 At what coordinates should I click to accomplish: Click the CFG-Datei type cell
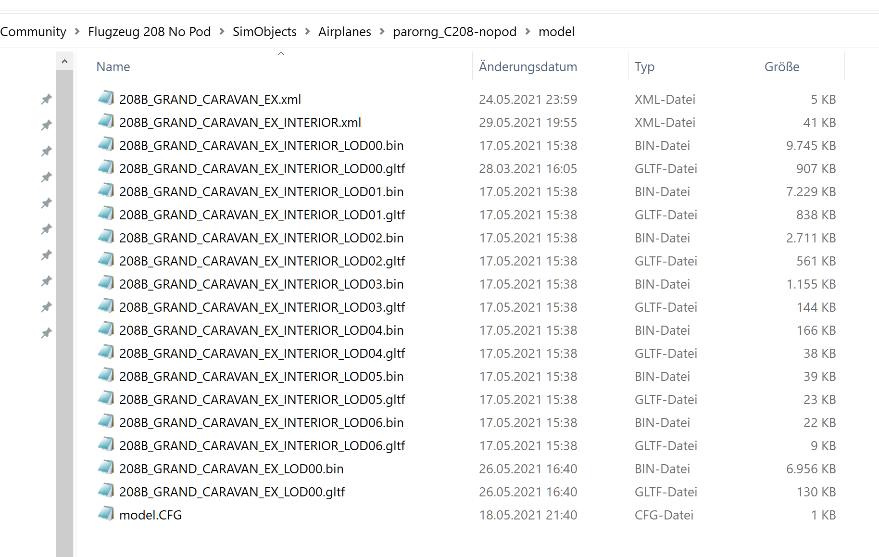(664, 515)
